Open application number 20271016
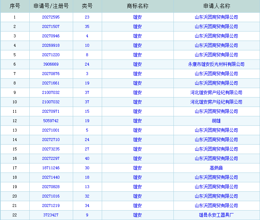 51,196
